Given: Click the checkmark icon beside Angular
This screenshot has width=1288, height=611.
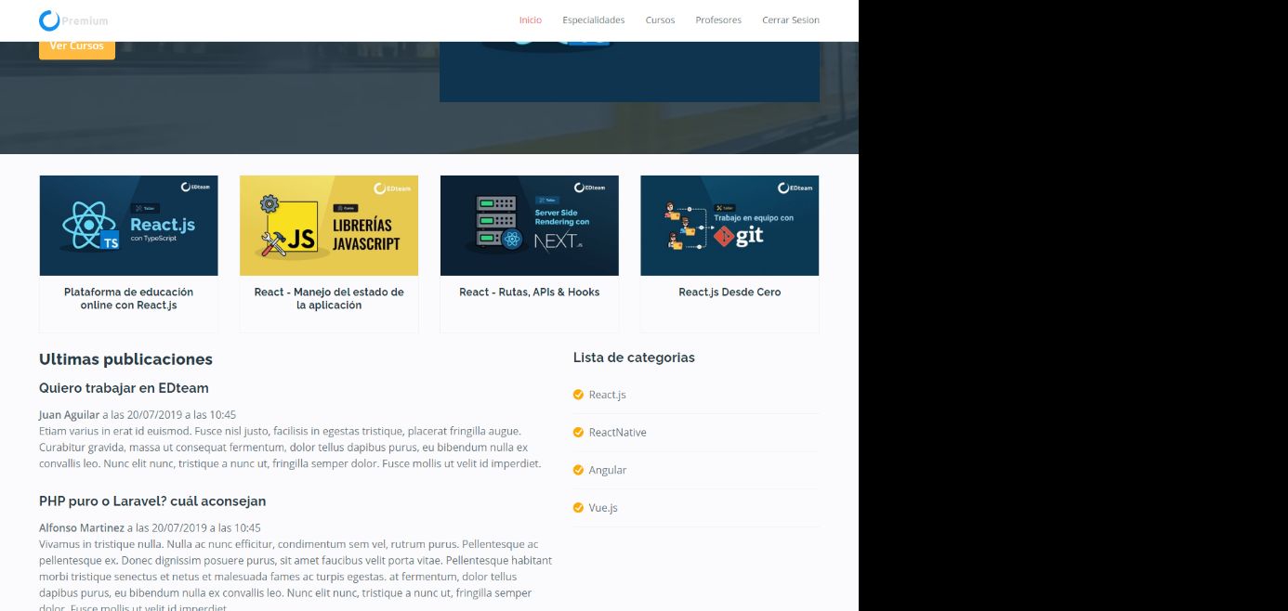Looking at the screenshot, I should [578, 470].
